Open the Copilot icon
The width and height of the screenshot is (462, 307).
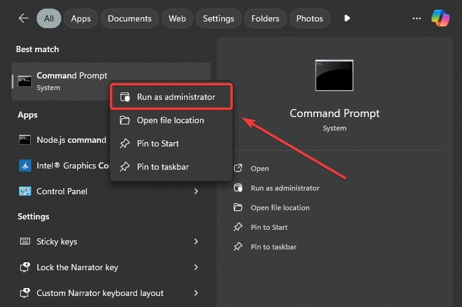[x=441, y=18]
